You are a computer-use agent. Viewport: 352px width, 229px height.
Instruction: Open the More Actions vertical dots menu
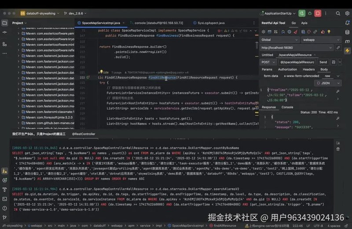click(326, 14)
